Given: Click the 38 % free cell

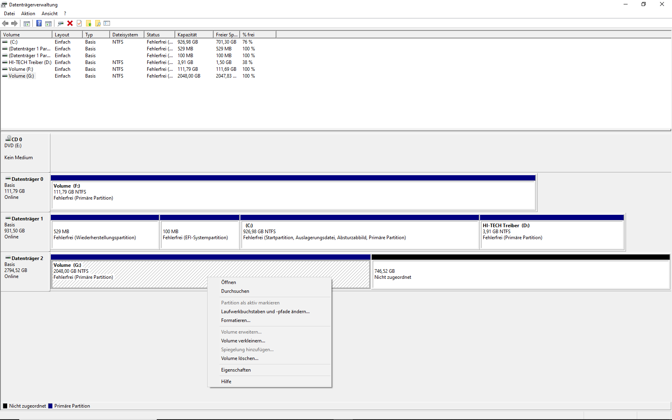Looking at the screenshot, I should click(247, 62).
